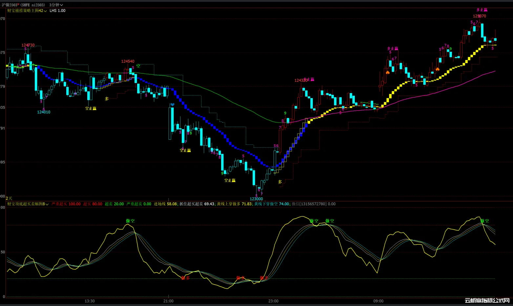
Task: Select the yellow 多 signal near 23:00
Action: pos(280,182)
